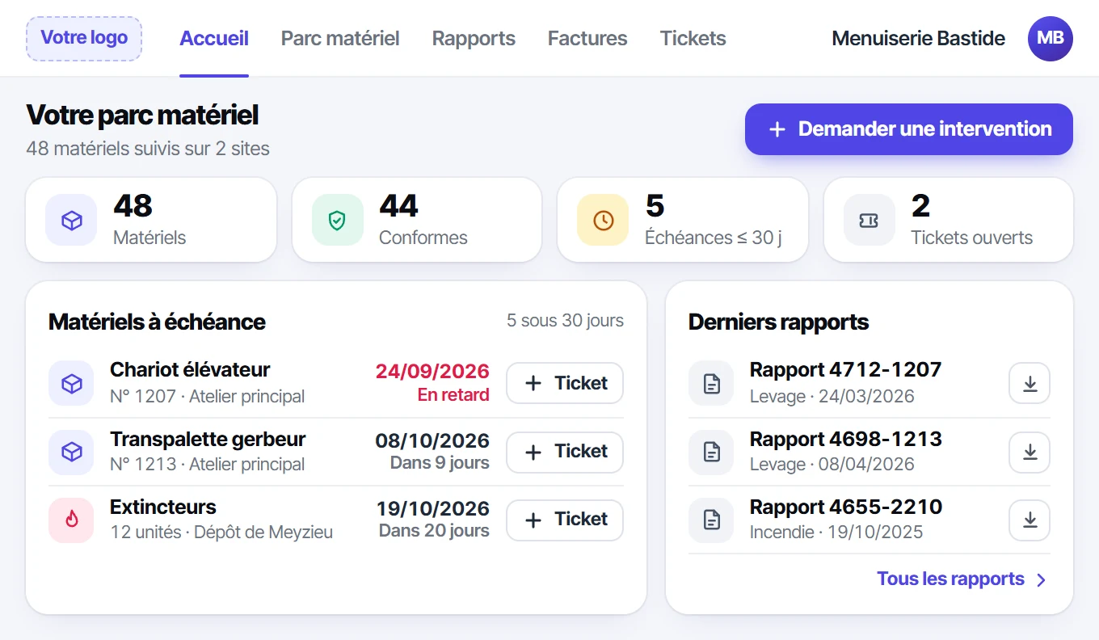Screen dimensions: 1099x640
Task: Click the document icon of Rapport 4655-2210
Action: click(711, 519)
